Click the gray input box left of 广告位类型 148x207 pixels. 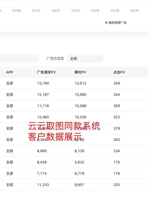19,58
